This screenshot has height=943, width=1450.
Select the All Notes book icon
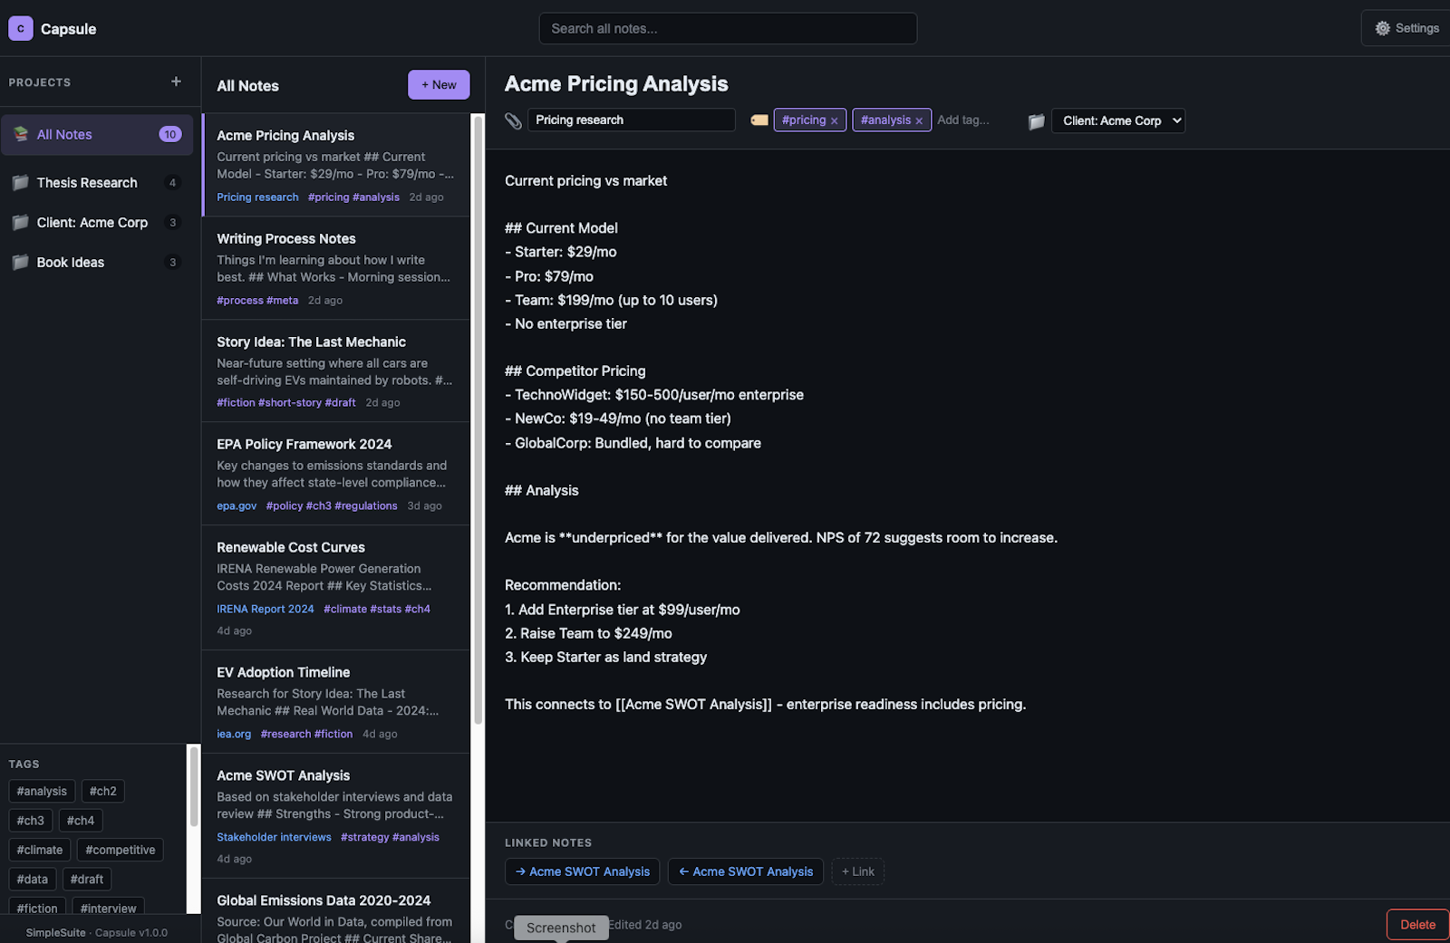click(19, 133)
